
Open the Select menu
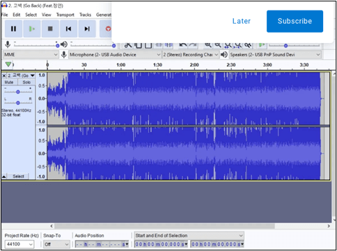[31, 15]
